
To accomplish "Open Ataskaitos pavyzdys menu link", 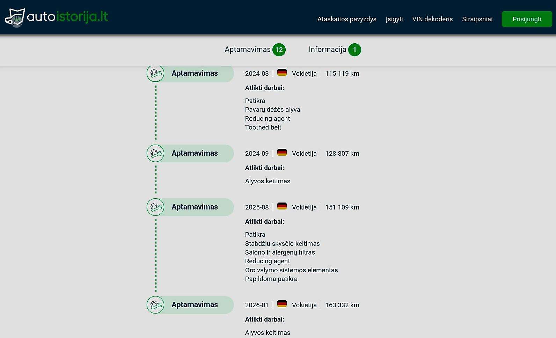I will (x=347, y=19).
